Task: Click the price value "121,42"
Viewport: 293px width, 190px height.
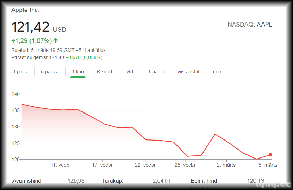Action: pyautogui.click(x=30, y=27)
